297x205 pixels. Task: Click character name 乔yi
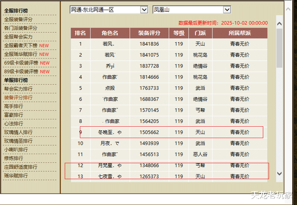coord(110,66)
